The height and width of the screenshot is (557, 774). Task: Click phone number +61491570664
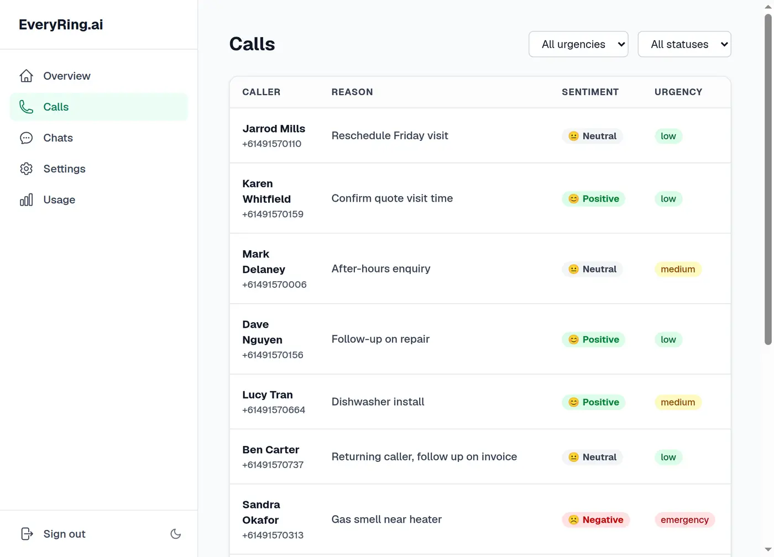tap(274, 410)
